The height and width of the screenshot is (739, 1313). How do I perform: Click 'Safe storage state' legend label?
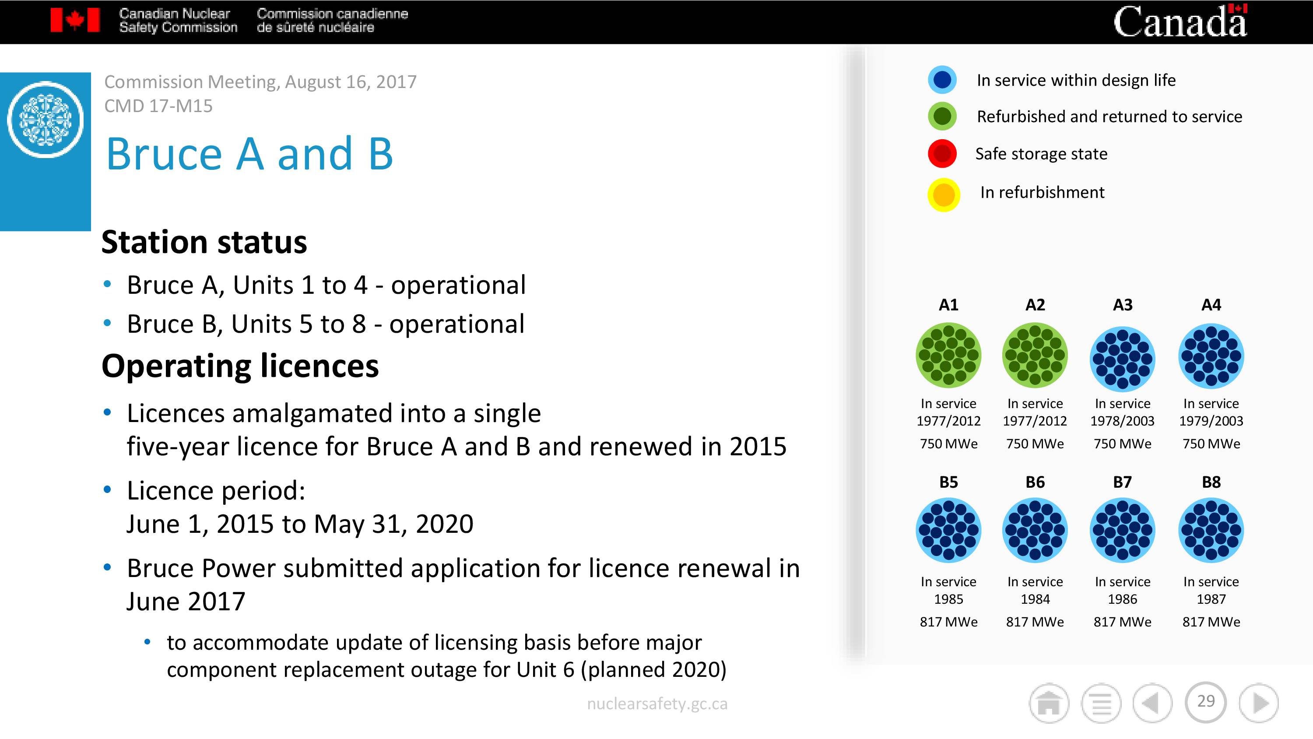pyautogui.click(x=1041, y=154)
